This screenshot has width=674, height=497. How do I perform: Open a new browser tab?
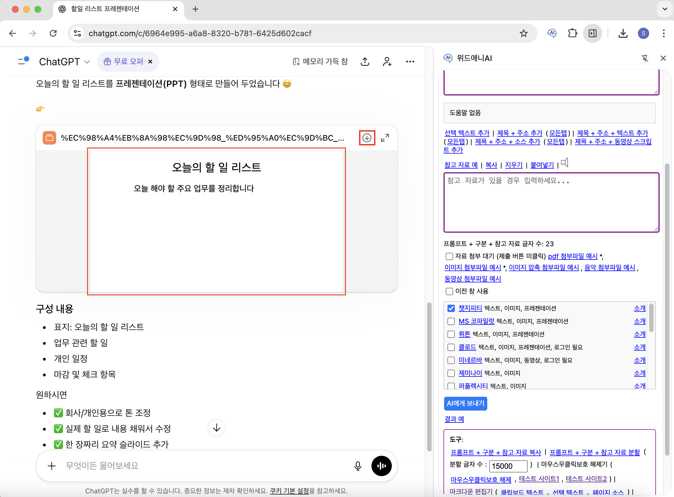[x=195, y=9]
